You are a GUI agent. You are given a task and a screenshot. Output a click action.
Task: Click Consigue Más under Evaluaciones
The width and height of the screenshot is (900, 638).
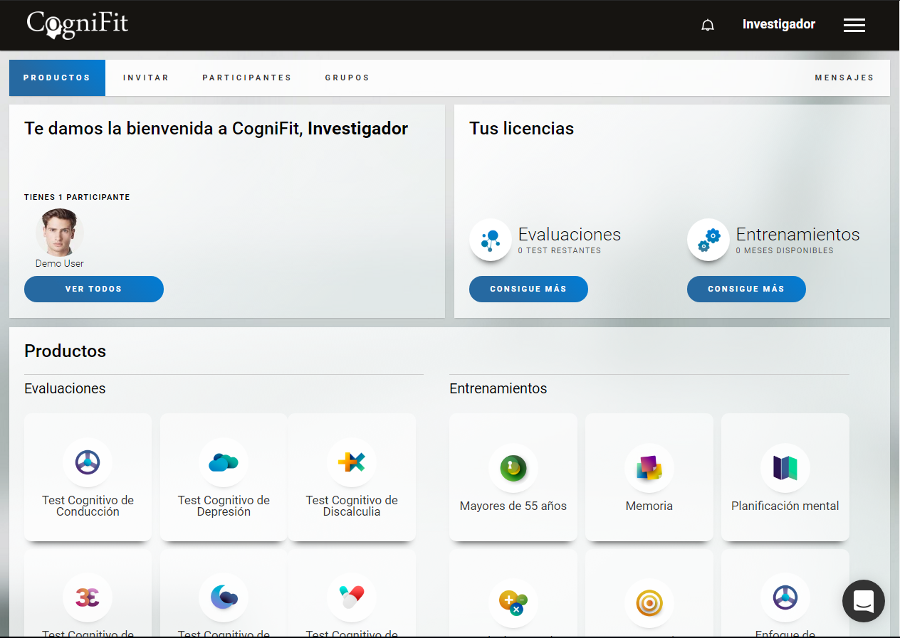(x=528, y=289)
